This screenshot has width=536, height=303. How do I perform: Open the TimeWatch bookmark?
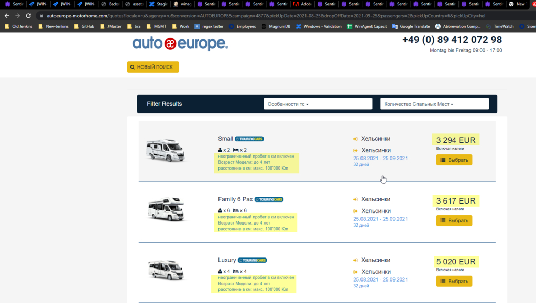[500, 26]
